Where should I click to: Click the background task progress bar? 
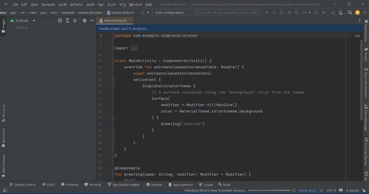pos(269,190)
